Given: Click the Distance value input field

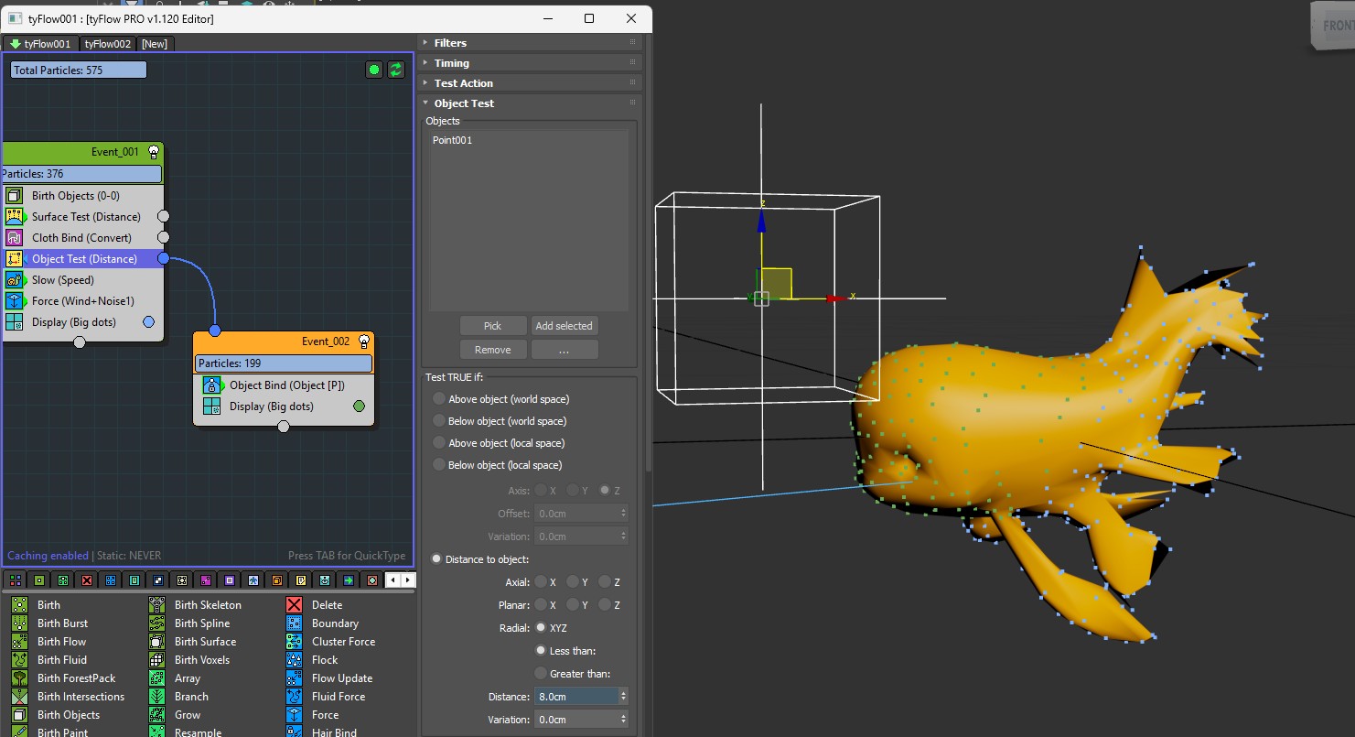Looking at the screenshot, I should (576, 697).
